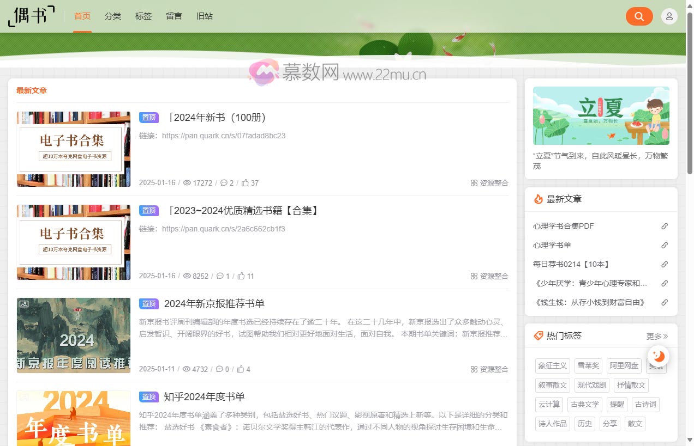Image resolution: width=694 pixels, height=446 pixels.
Task: Open the 分类 menu item
Action: pyautogui.click(x=113, y=16)
